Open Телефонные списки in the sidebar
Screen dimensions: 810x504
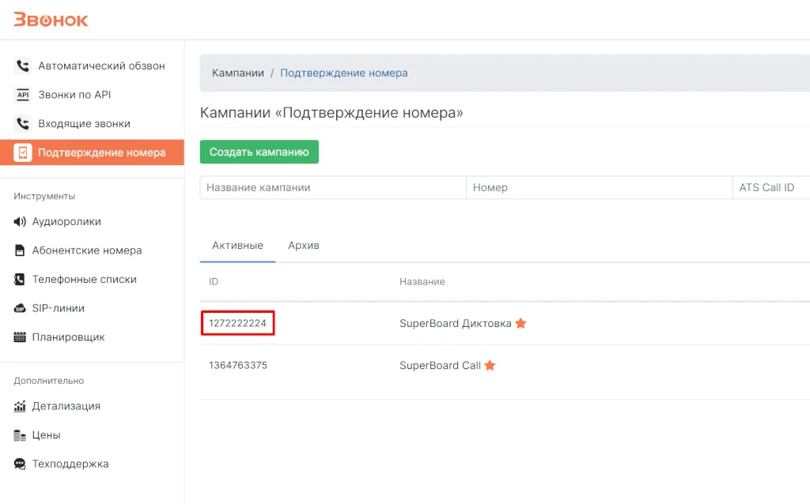click(x=84, y=280)
